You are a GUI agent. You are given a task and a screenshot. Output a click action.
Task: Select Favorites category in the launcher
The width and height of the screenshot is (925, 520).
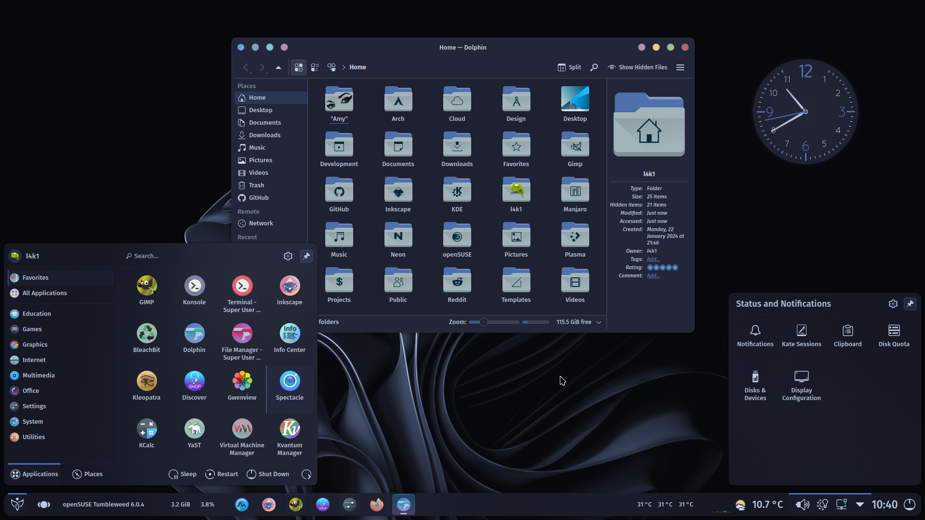point(61,278)
